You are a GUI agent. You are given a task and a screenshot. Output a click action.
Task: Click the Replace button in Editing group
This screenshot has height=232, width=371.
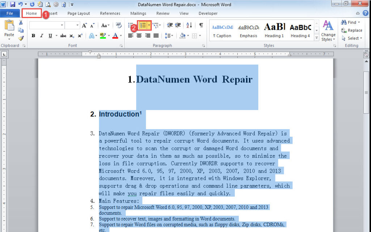353,31
